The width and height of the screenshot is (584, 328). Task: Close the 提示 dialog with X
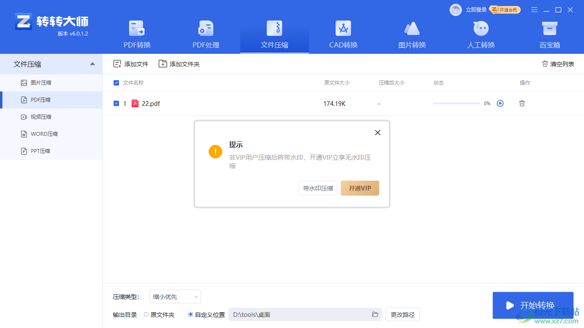pyautogui.click(x=378, y=133)
